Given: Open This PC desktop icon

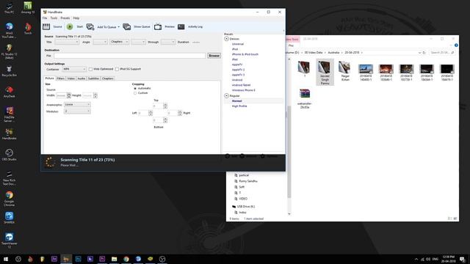Looking at the screenshot, I should click(10, 8).
